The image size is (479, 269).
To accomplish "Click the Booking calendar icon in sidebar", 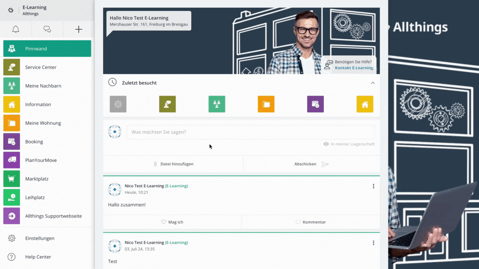I will pos(12,142).
